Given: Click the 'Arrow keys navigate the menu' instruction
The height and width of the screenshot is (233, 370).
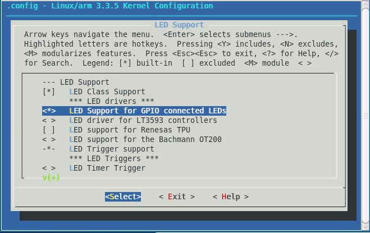Looking at the screenshot, I should coord(89,34).
